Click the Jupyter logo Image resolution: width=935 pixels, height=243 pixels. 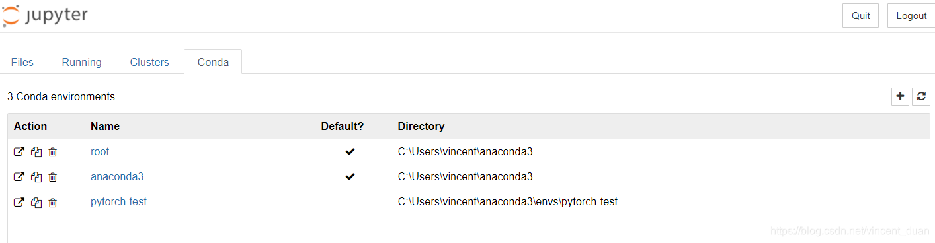point(45,15)
